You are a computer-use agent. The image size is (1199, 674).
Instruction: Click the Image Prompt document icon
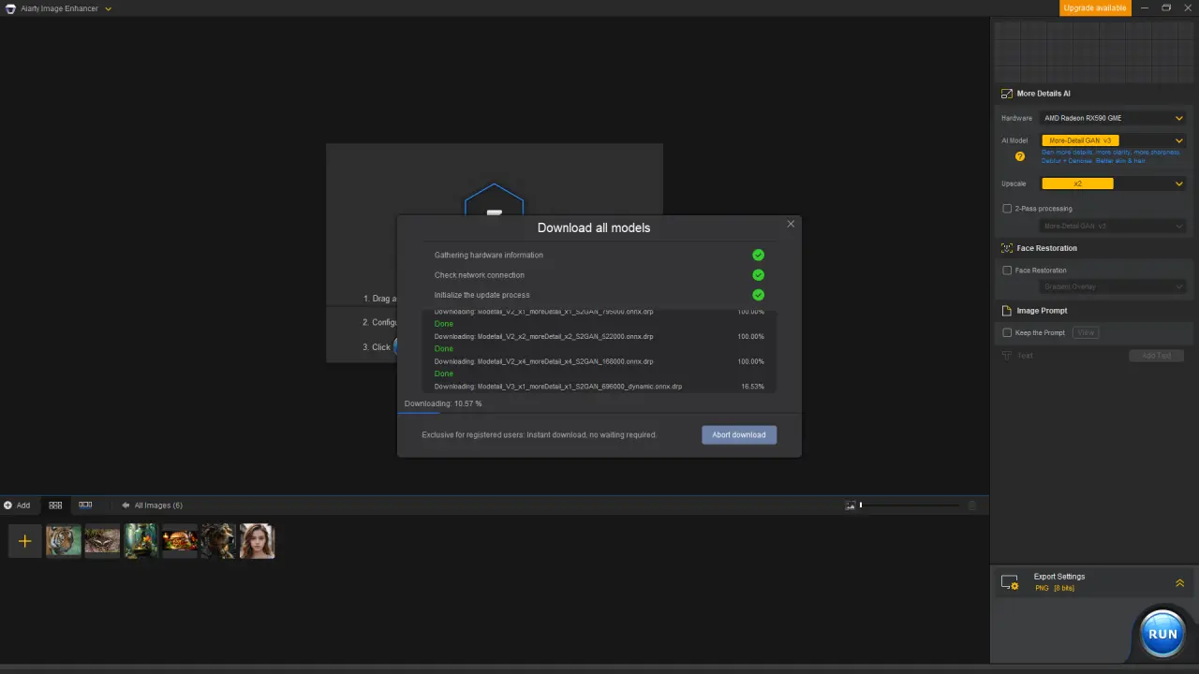pos(1007,310)
